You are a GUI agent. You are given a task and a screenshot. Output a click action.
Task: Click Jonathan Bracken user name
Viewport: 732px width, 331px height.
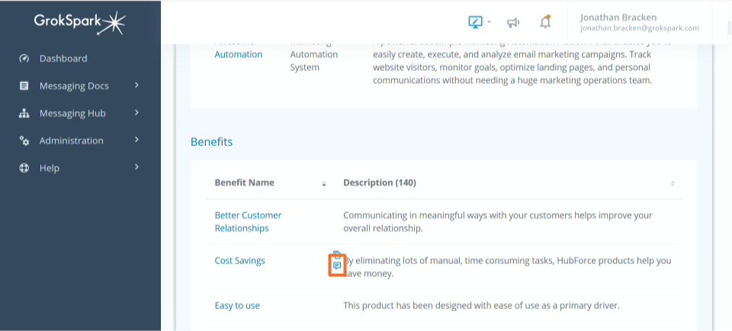tap(618, 18)
